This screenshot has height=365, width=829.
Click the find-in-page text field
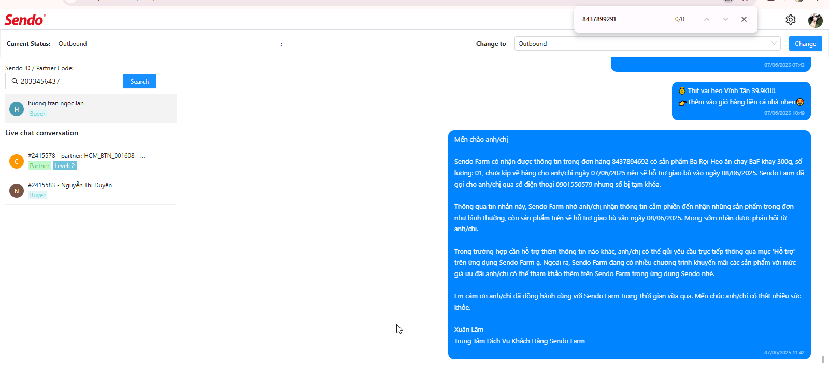click(x=624, y=19)
